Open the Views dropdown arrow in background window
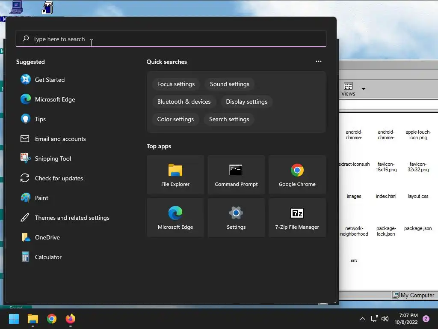Image resolution: width=438 pixels, height=329 pixels. pyautogui.click(x=364, y=89)
